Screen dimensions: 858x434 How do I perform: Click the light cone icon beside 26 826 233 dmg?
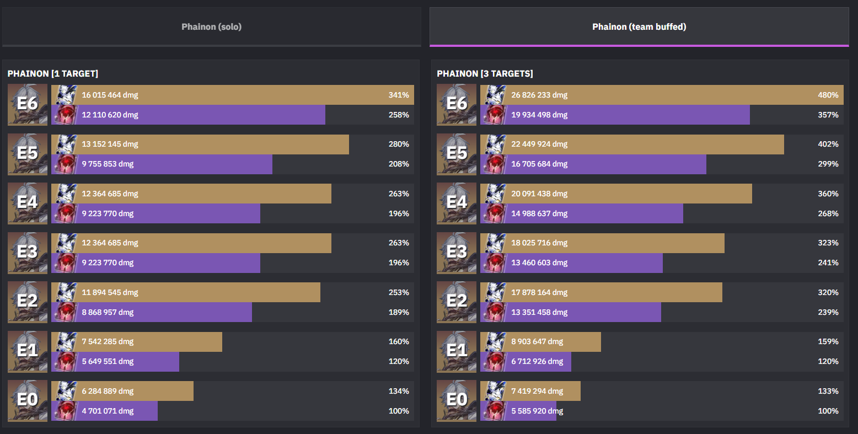point(495,95)
